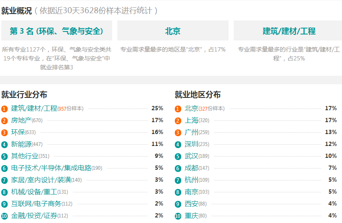Click rank badge 3 beside 广州
342x223 pixels.
[x=178, y=133]
